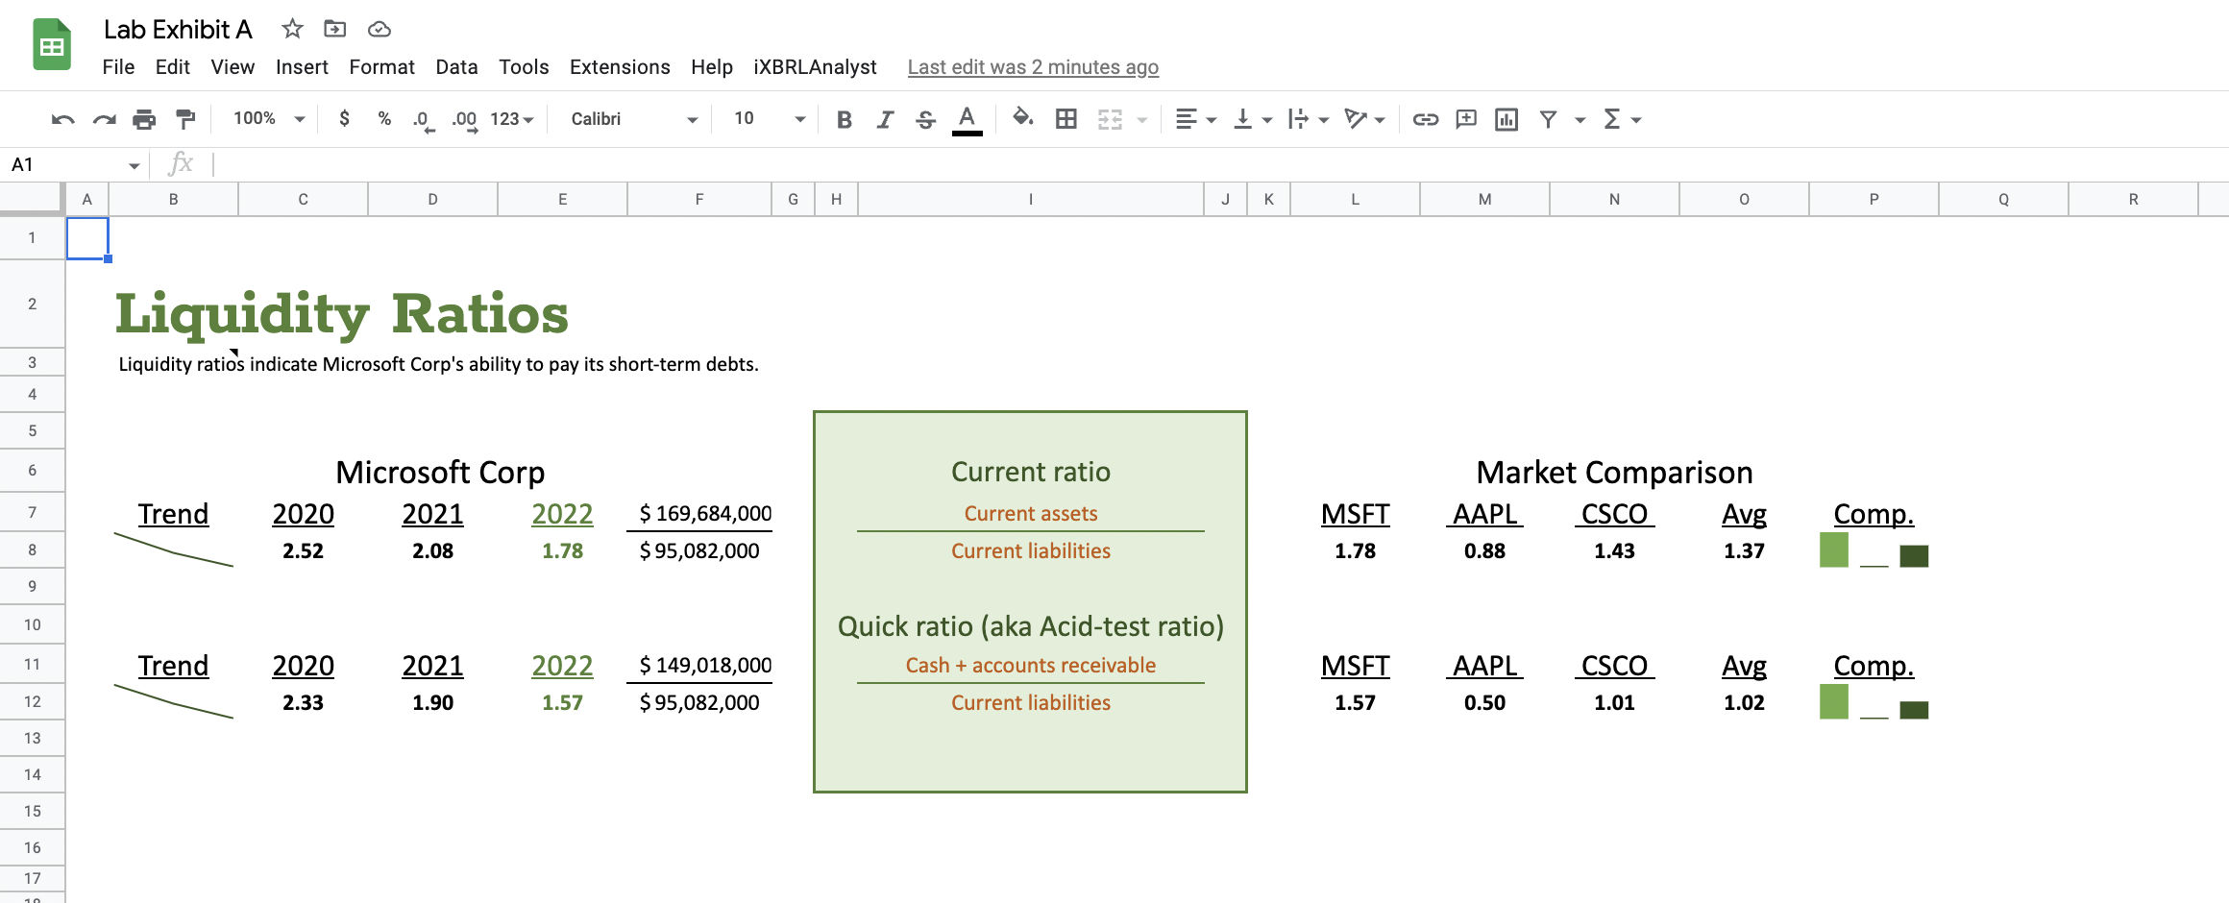The width and height of the screenshot is (2229, 903).
Task: Open the Help menu
Action: pos(712,66)
